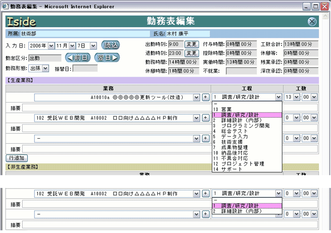Click the 退勤時刻 field showing 23:00
Screen dimensions: 331x233
pyautogui.click(x=176, y=53)
